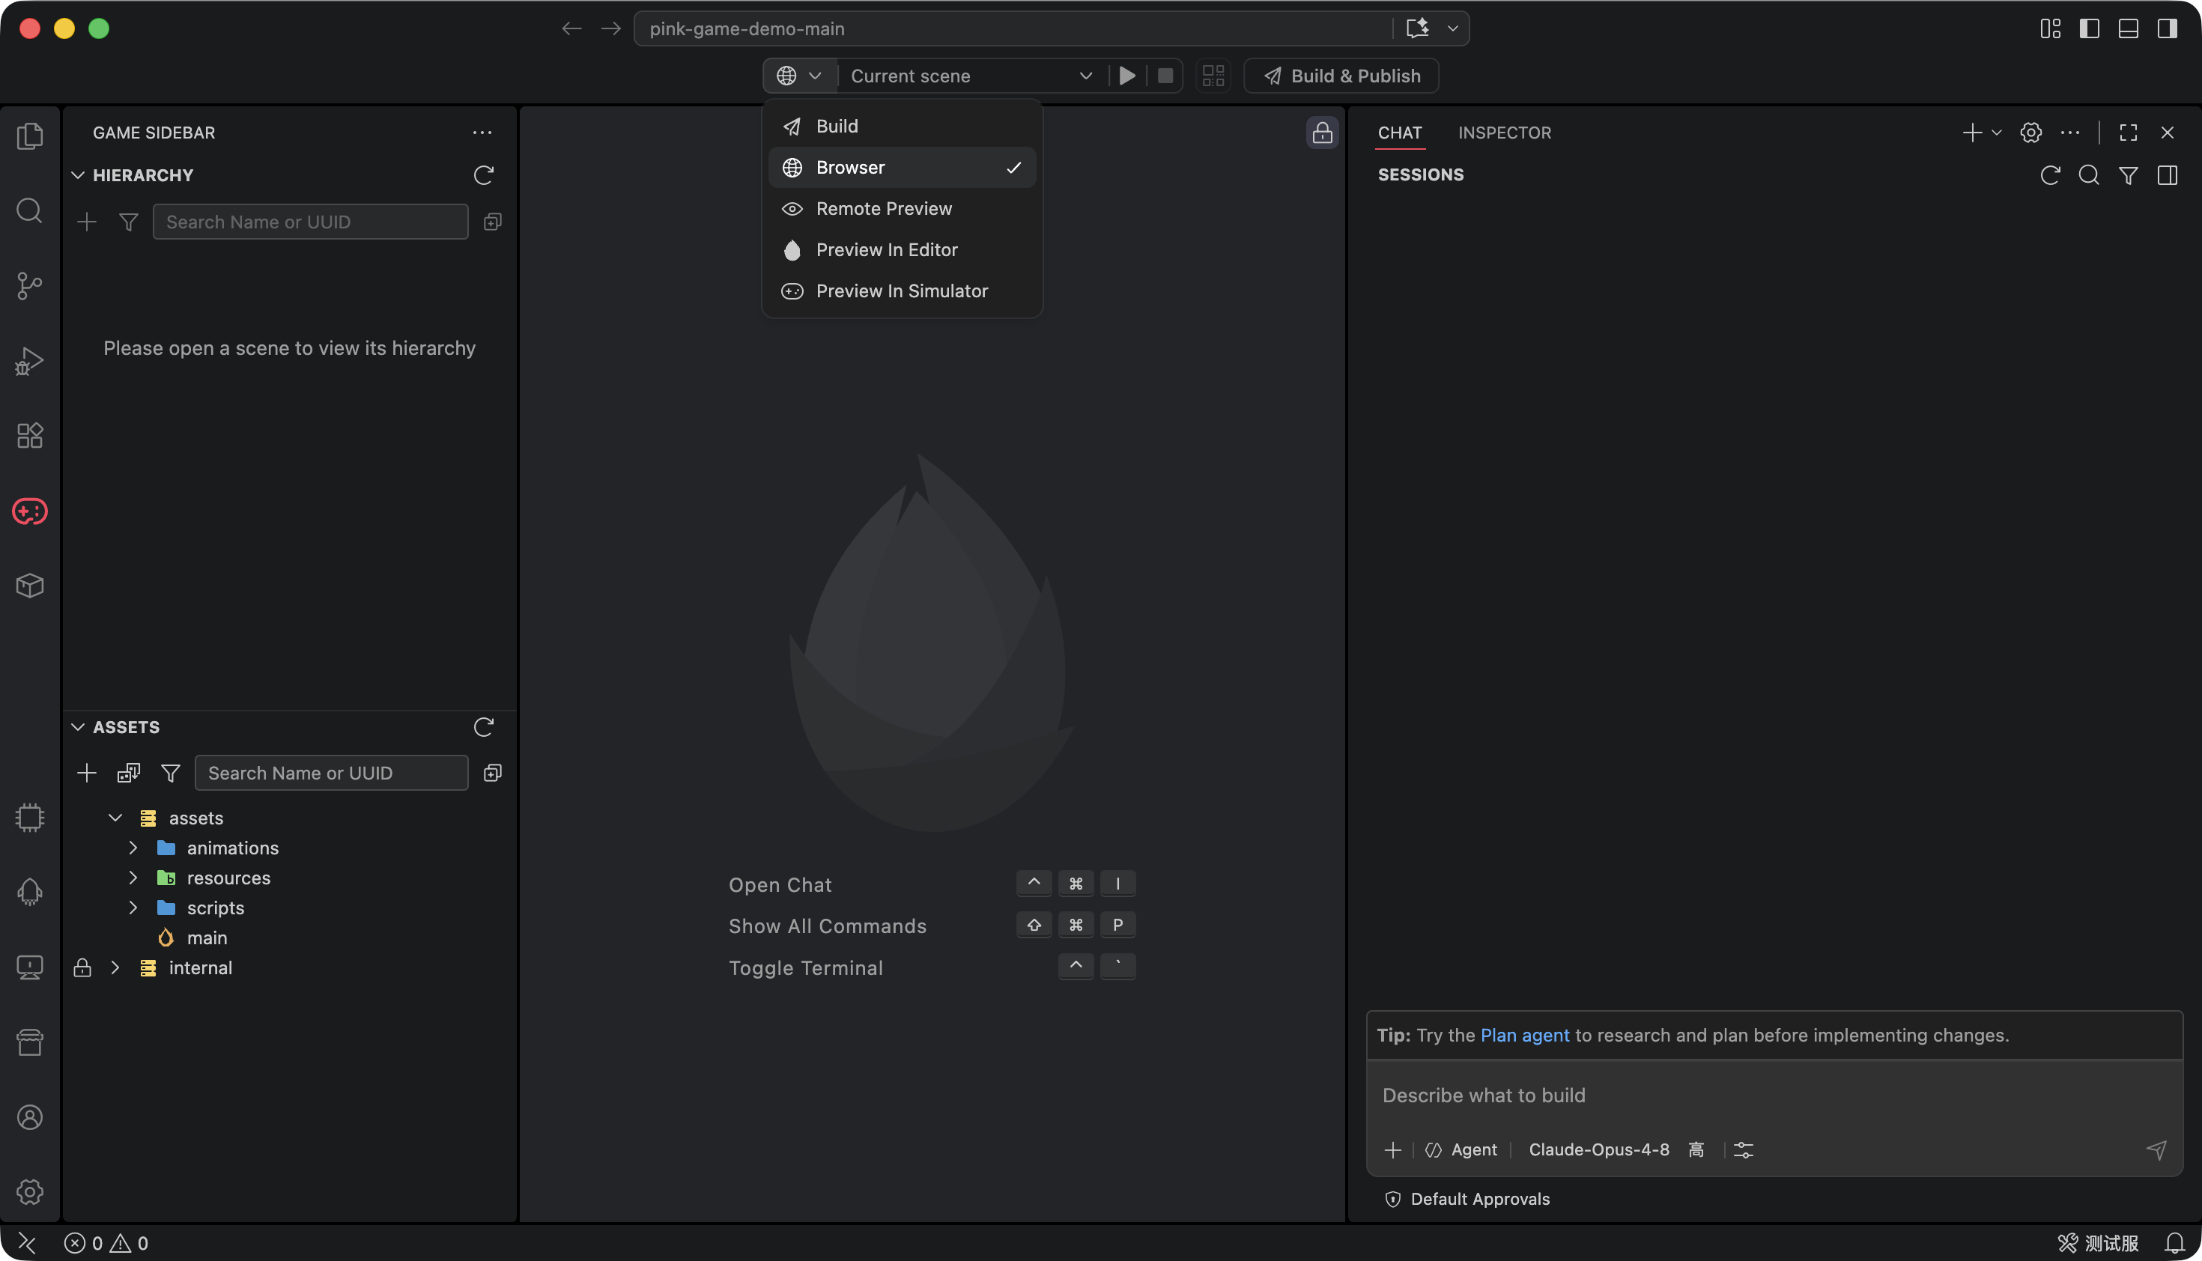
Task: Toggle the bottom panel layout button
Action: [2128, 28]
